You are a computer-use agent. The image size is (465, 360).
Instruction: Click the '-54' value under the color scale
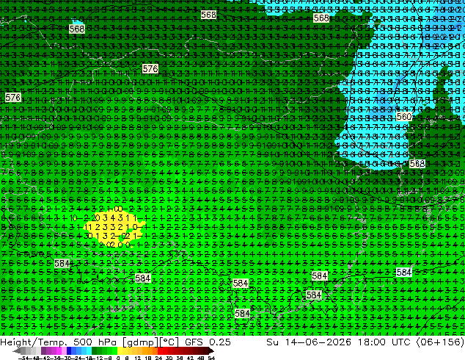tap(23, 358)
